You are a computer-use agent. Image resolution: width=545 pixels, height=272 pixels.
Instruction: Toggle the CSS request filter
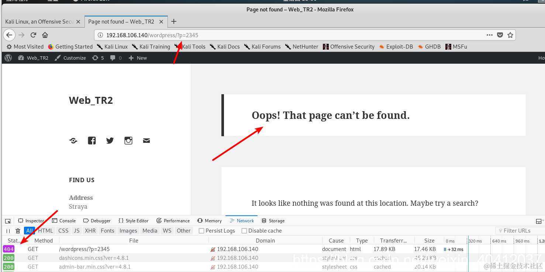pyautogui.click(x=63, y=231)
